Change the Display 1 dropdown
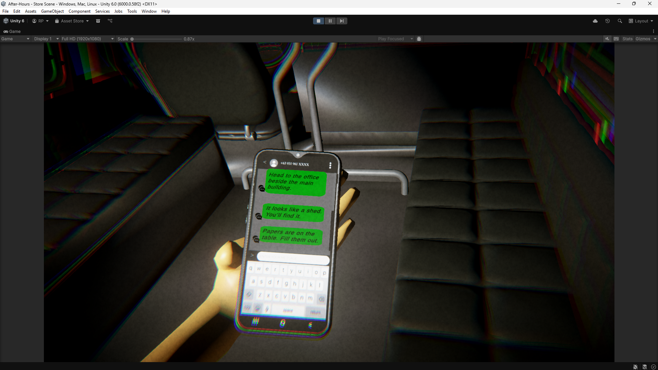658x370 pixels. (46, 39)
